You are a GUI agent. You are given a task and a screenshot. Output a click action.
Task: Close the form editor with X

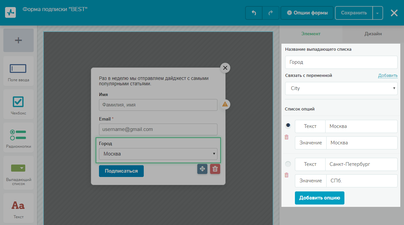pyautogui.click(x=394, y=13)
